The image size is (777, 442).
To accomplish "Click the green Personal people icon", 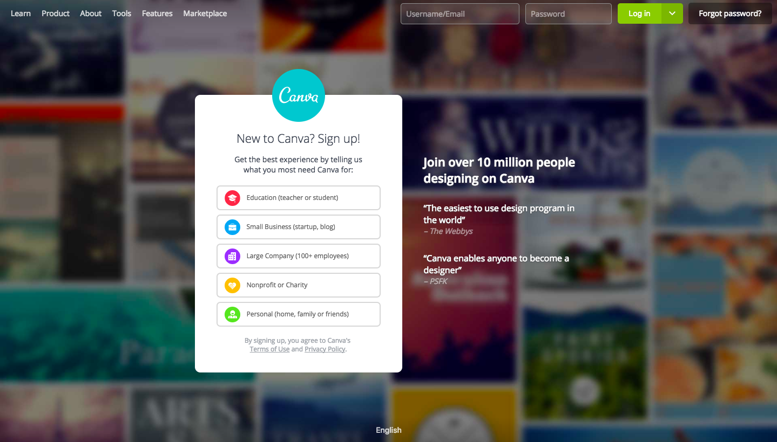I will [232, 314].
